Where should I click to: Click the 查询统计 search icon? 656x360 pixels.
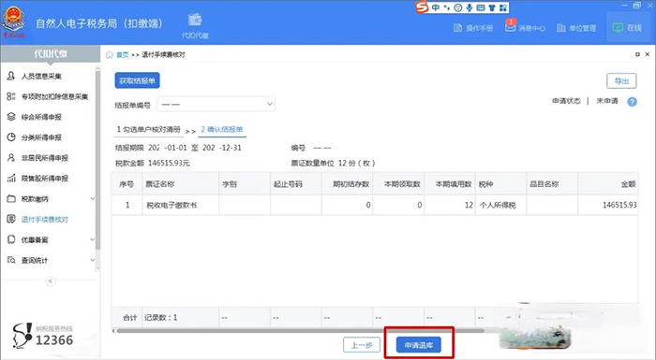click(11, 260)
